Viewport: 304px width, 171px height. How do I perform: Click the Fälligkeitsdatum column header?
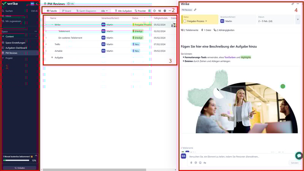pyautogui.click(x=161, y=18)
